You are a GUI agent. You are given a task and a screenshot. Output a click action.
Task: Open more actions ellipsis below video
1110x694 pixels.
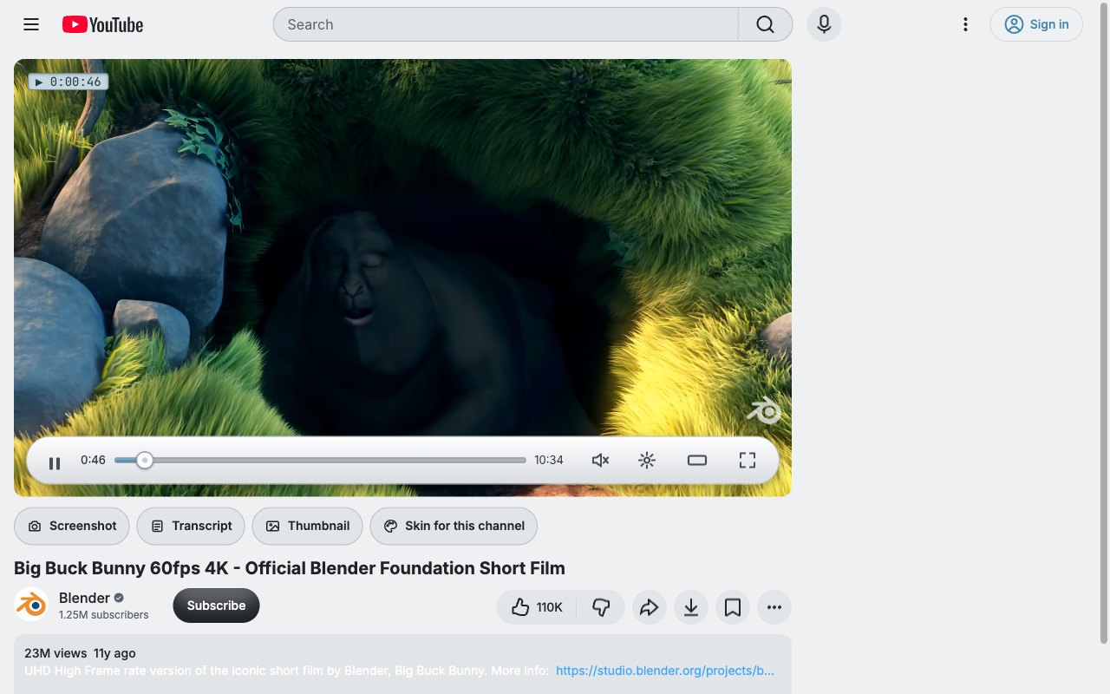pyautogui.click(x=774, y=607)
